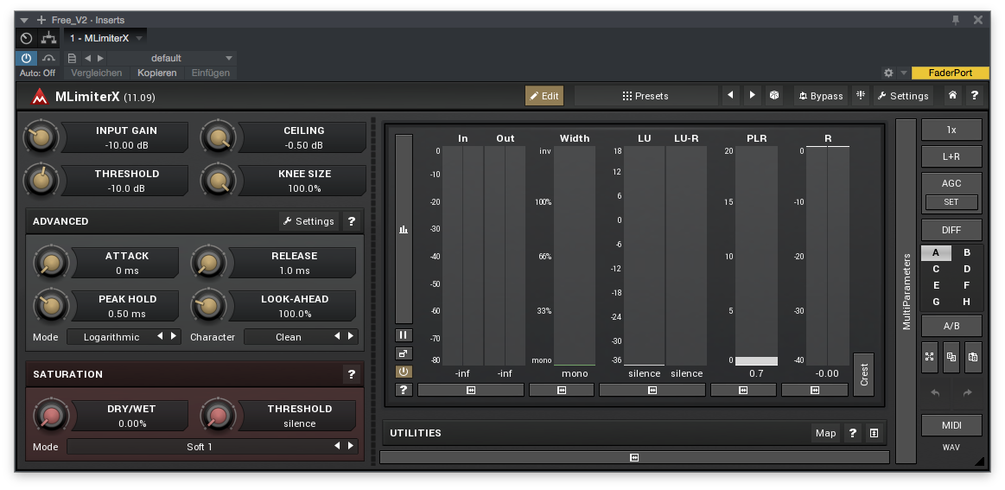Click the fit-width icon below Utilities

coord(634,457)
